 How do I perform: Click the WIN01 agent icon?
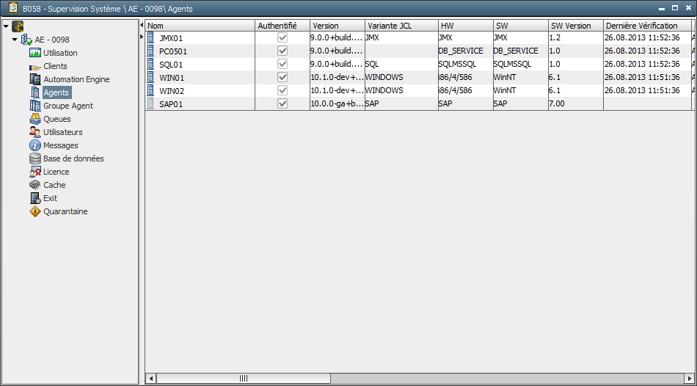[x=150, y=78]
